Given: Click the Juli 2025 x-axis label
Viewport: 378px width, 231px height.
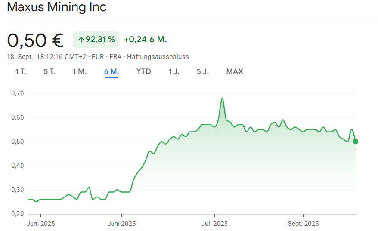Looking at the screenshot, I should [214, 224].
